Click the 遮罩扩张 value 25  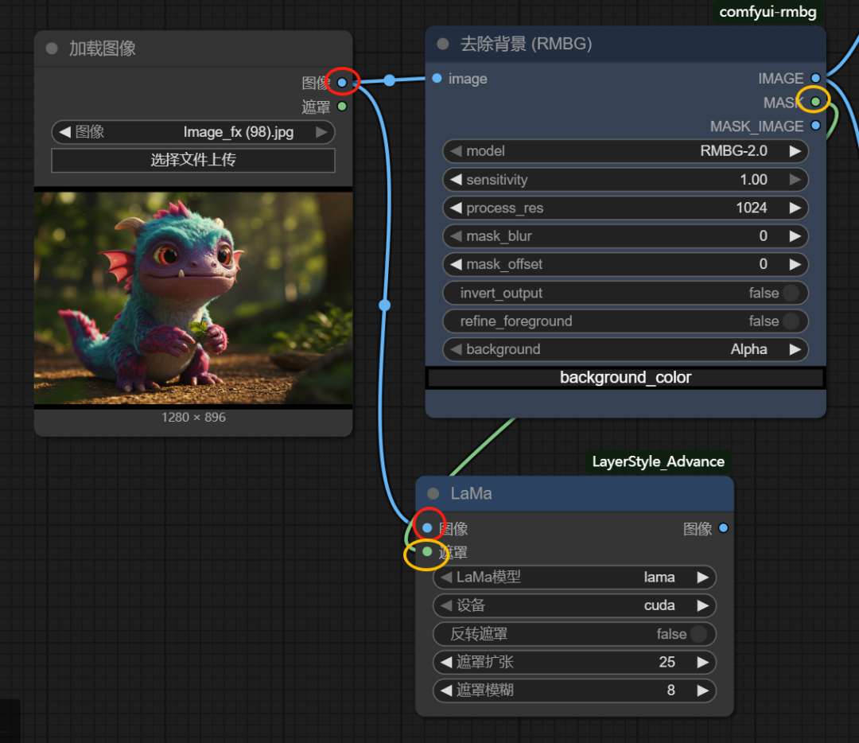pos(667,662)
